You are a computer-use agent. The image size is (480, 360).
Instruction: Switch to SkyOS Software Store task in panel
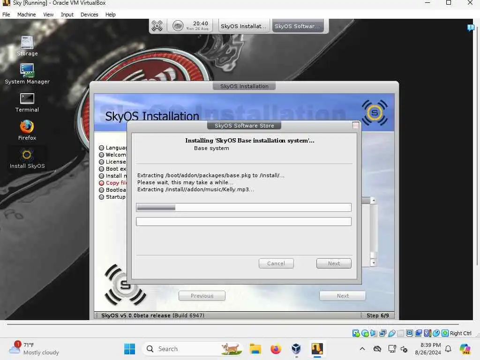[x=298, y=26]
